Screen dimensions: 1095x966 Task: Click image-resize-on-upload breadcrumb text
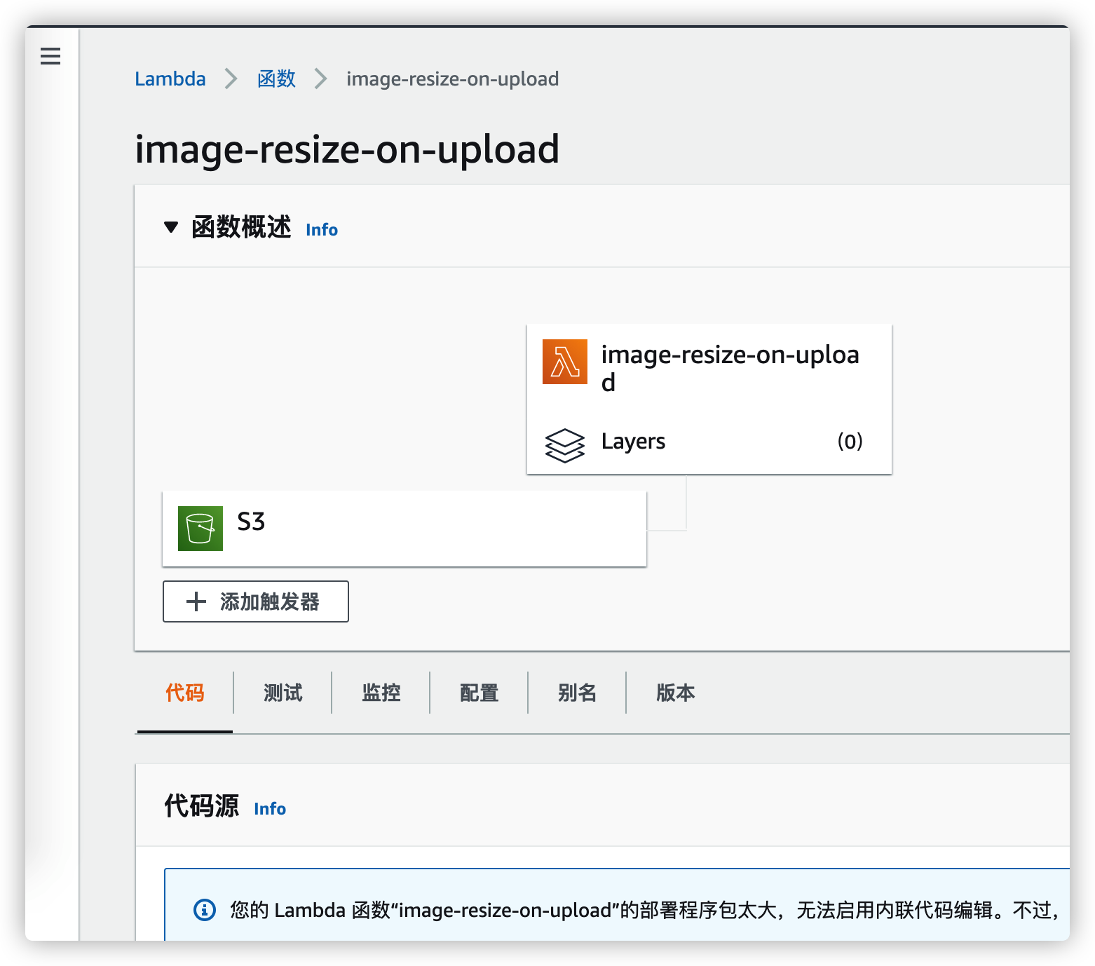(453, 79)
